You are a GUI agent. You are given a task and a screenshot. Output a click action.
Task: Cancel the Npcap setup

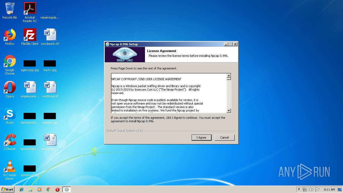(x=225, y=138)
